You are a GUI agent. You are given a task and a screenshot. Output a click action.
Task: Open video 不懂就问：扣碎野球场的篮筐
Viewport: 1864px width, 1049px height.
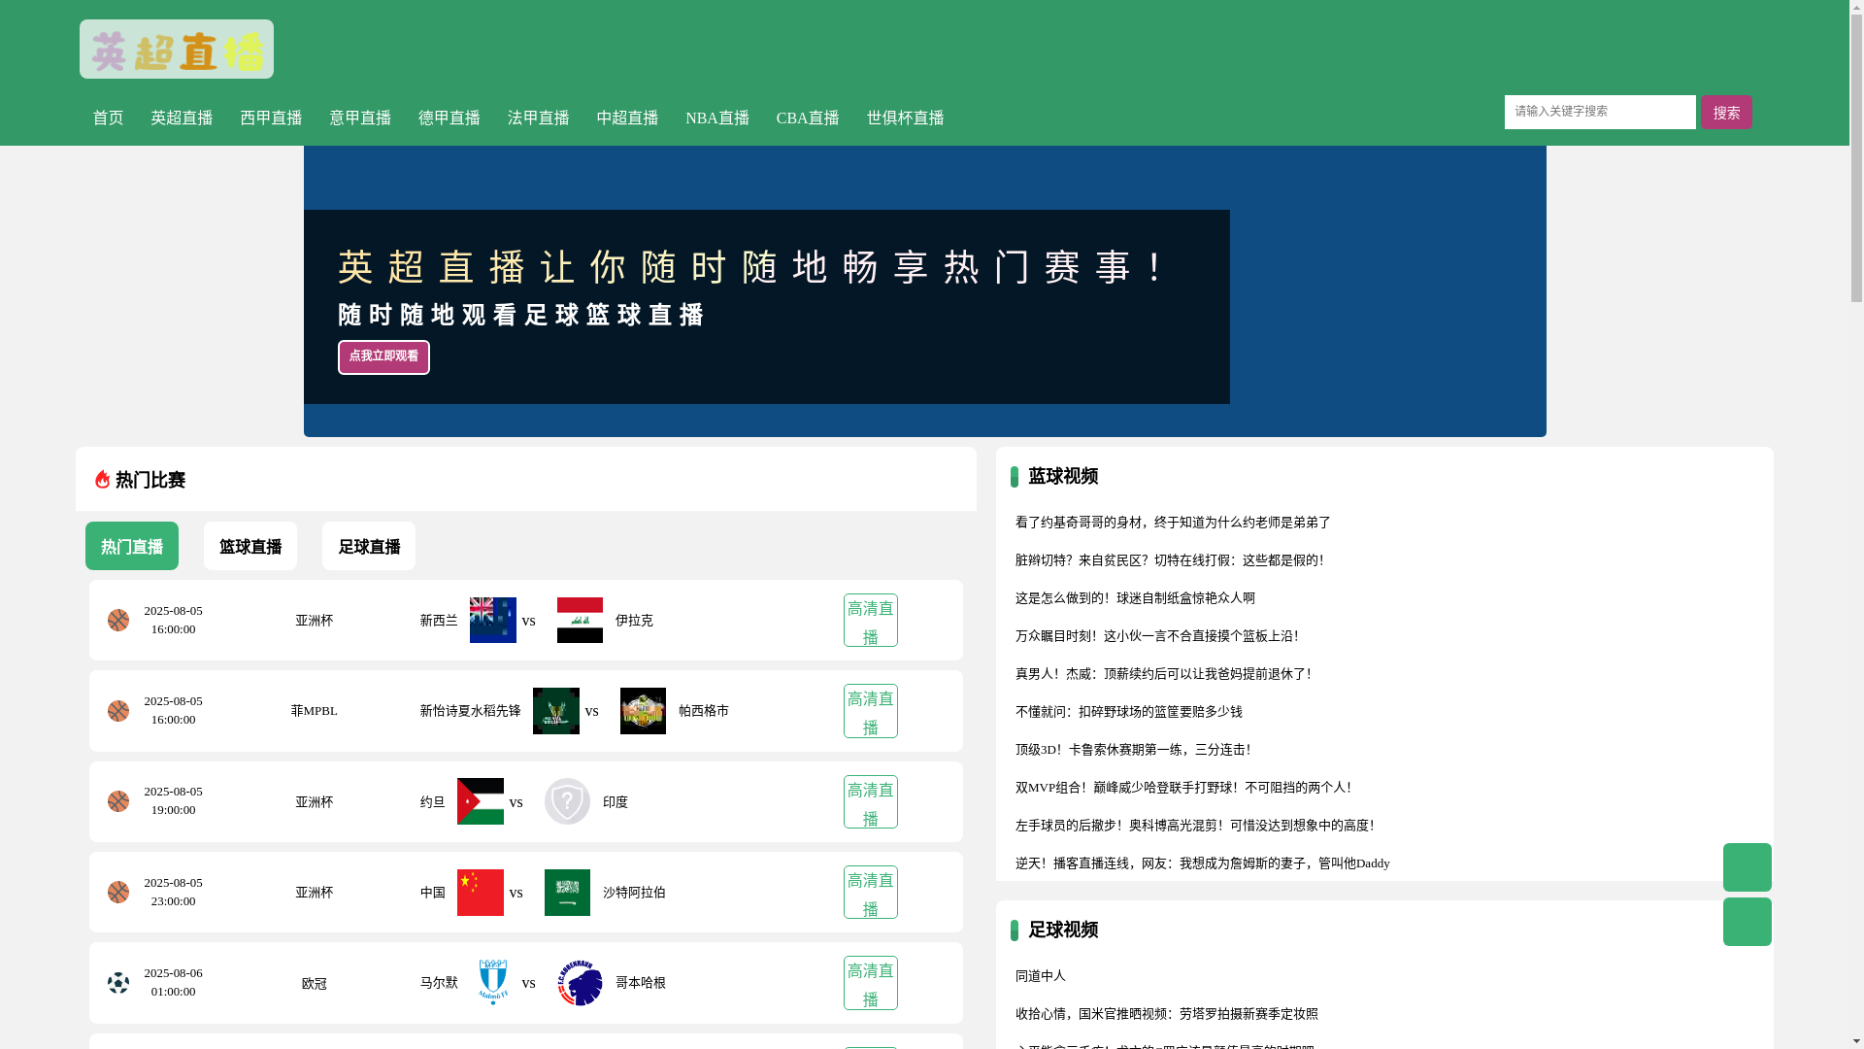(1129, 712)
